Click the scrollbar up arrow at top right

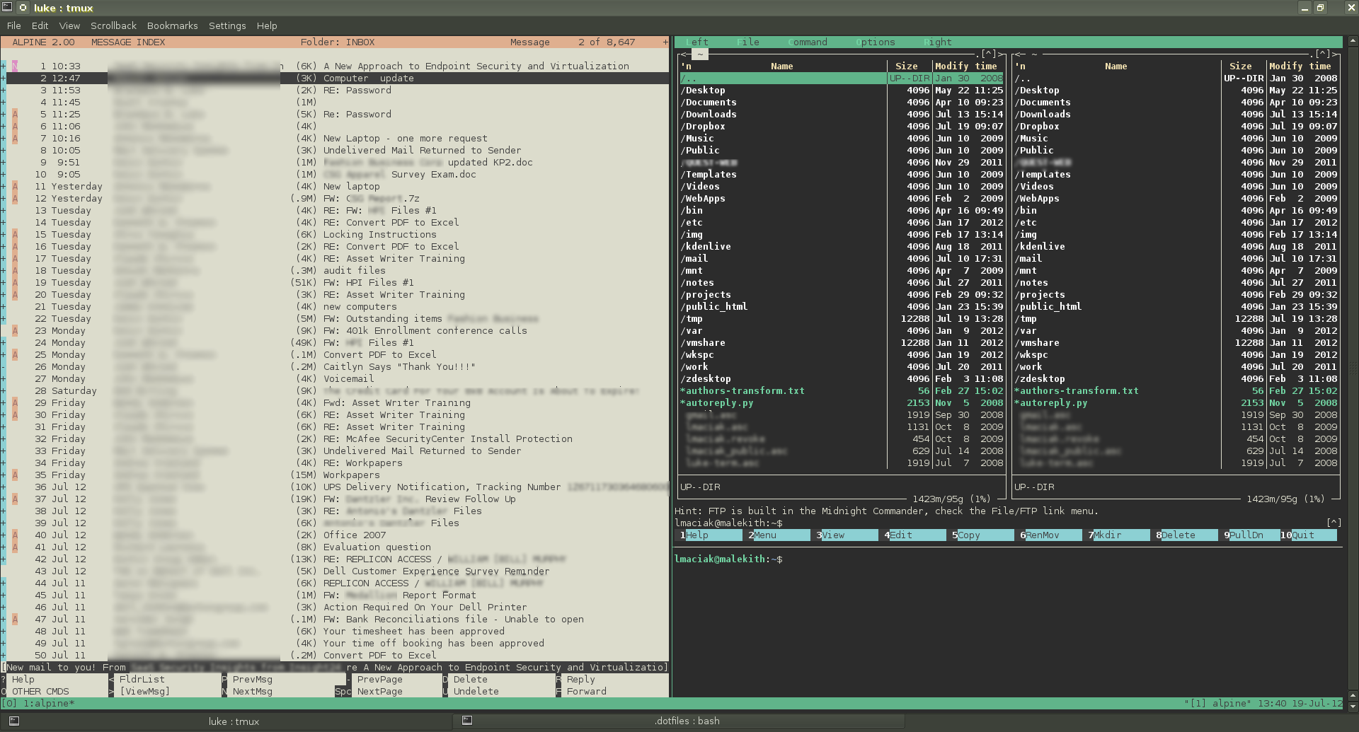pos(1353,42)
